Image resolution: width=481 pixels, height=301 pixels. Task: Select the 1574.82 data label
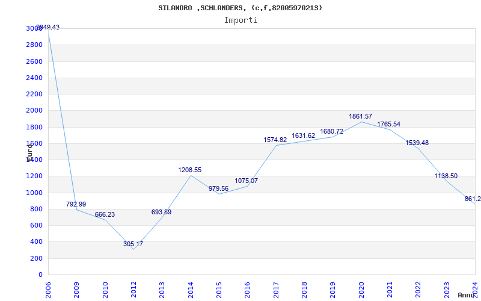(275, 140)
